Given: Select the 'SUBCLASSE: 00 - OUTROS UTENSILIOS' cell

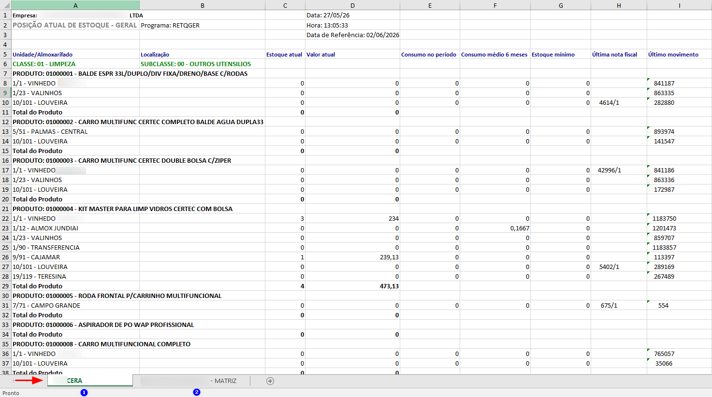Looking at the screenshot, I should (202, 64).
